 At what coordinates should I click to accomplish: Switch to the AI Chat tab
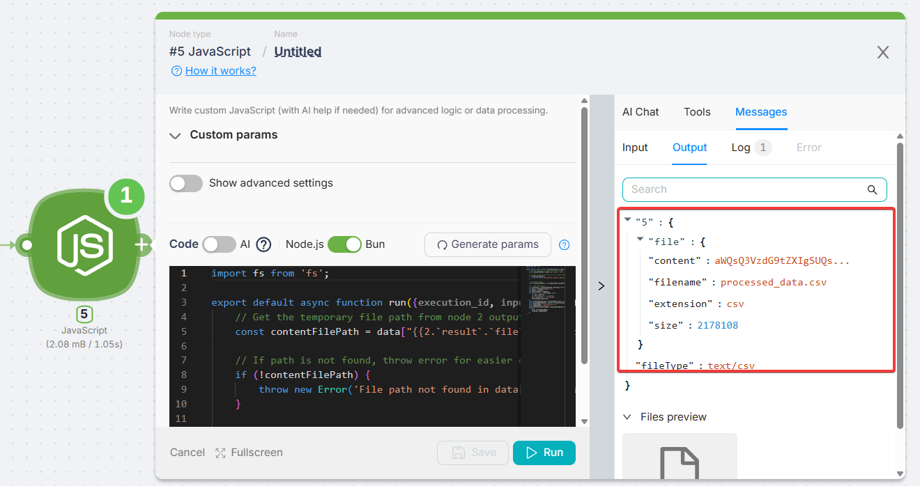[x=641, y=112]
